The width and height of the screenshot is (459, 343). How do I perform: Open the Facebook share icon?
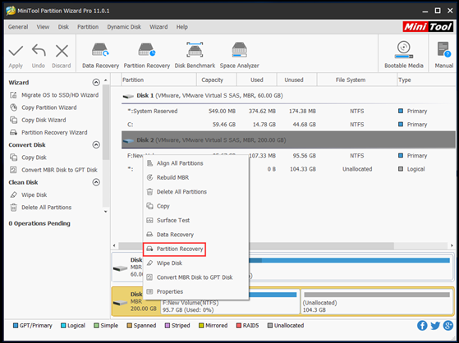tap(422, 326)
